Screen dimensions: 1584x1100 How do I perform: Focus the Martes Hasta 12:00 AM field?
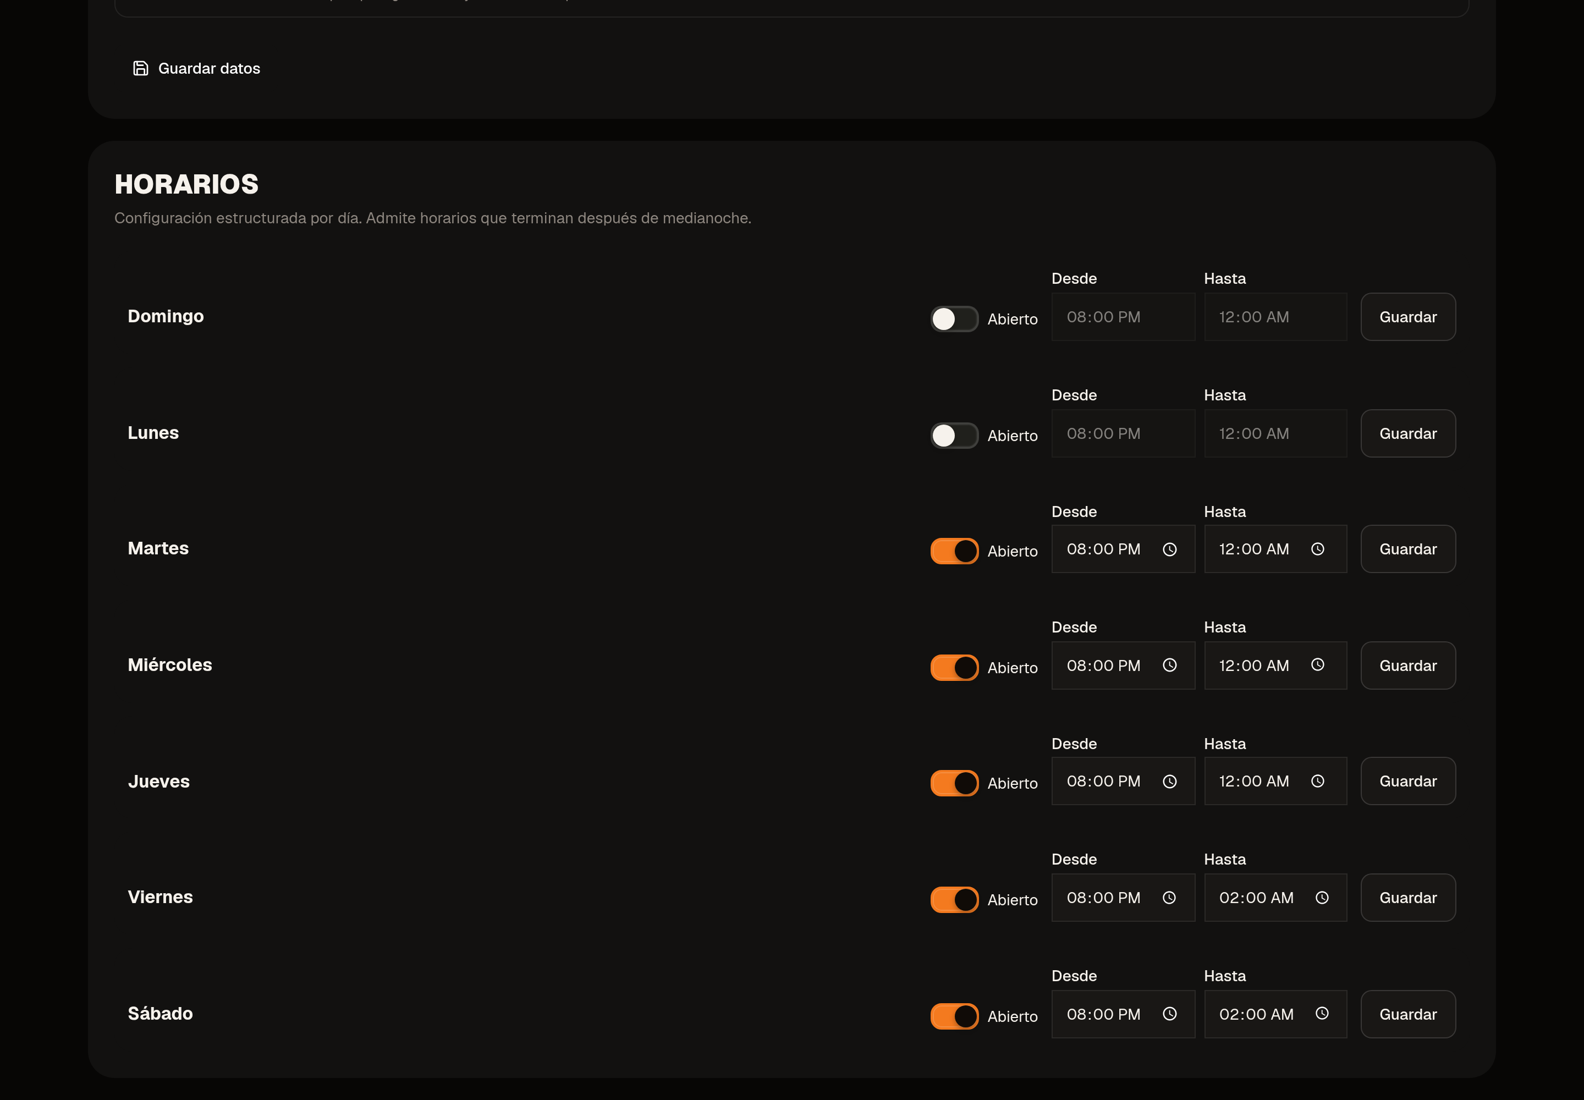(x=1276, y=549)
